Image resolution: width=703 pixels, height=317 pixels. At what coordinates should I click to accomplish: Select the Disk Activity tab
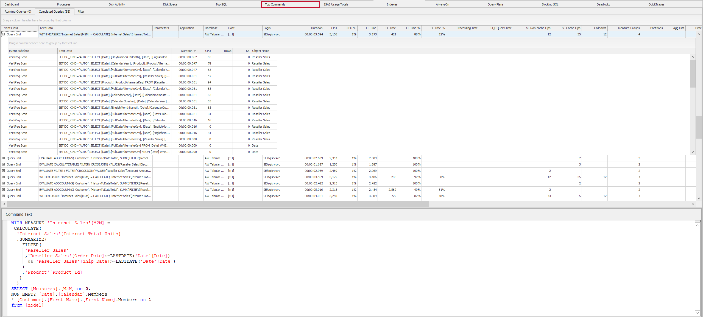tap(117, 4)
